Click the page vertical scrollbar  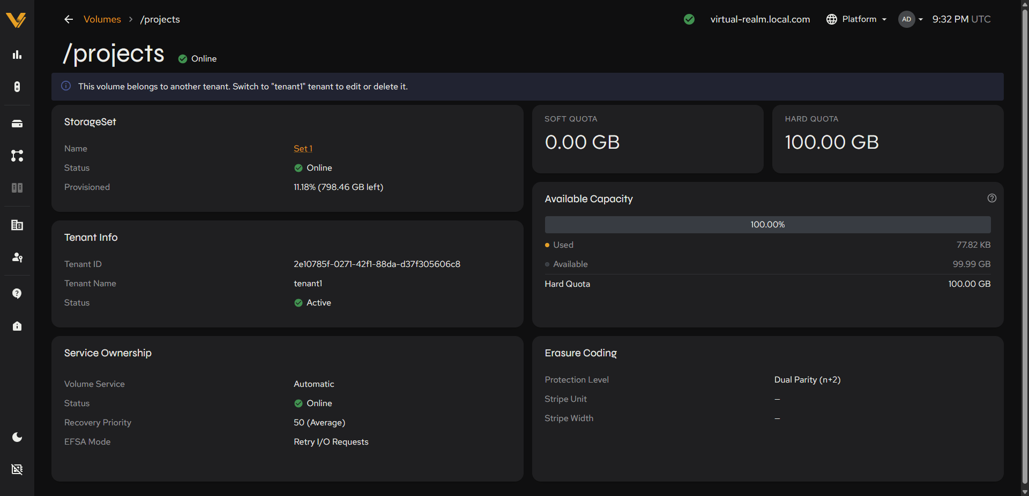click(x=1025, y=246)
